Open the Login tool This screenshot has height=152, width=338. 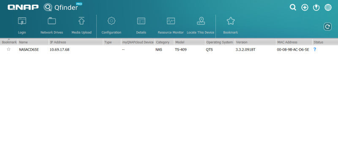pyautogui.click(x=22, y=25)
